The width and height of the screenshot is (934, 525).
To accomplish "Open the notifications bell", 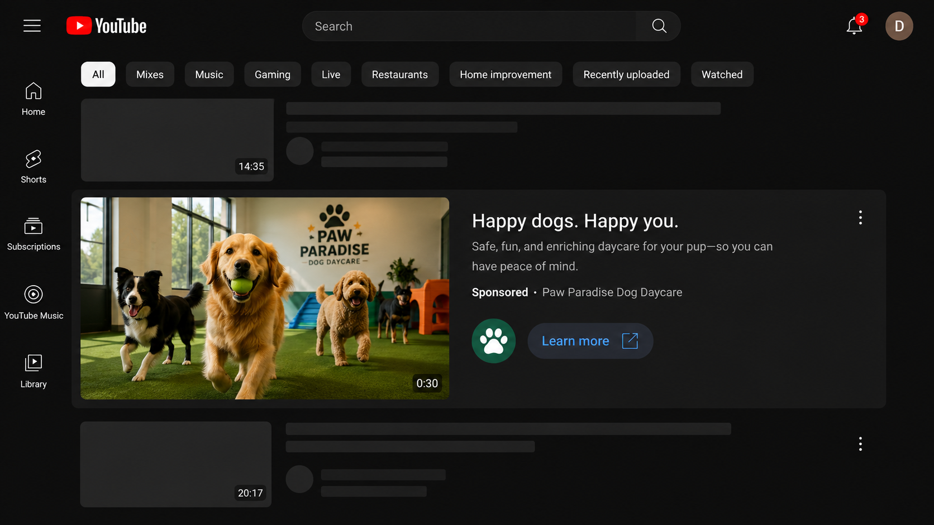I will click(854, 26).
